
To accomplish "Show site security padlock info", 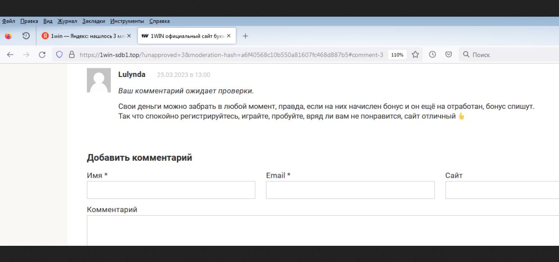I will pyautogui.click(x=71, y=55).
